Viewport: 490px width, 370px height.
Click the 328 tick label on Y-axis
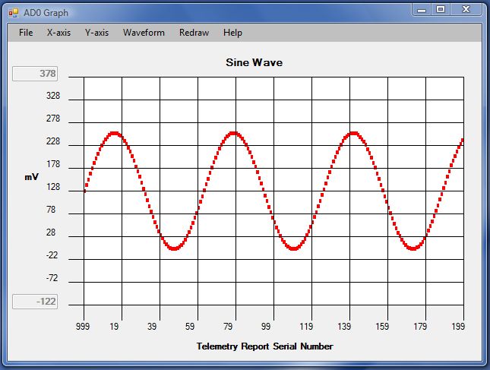52,96
